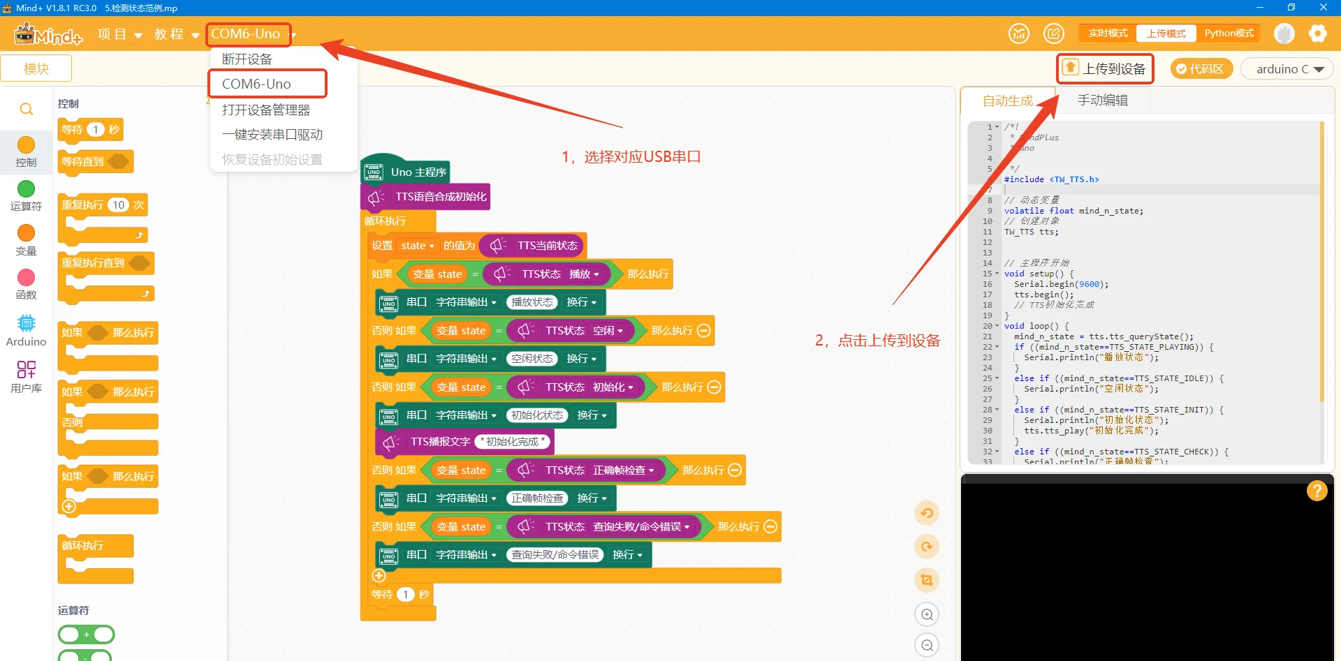The width and height of the screenshot is (1341, 661).
Task: Open the arduino C language dropdown
Action: tap(1289, 69)
